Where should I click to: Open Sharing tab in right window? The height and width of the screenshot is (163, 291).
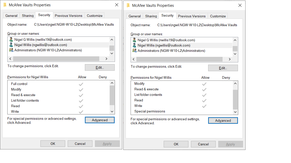(151, 16)
